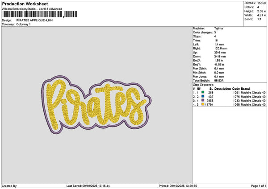Image resolution: width=268 pixels, height=189 pixels.
Task: Click the 'Max Jump:' label
Action: coord(200,76)
